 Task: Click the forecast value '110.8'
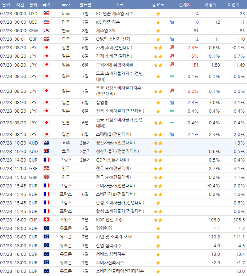coord(214,237)
